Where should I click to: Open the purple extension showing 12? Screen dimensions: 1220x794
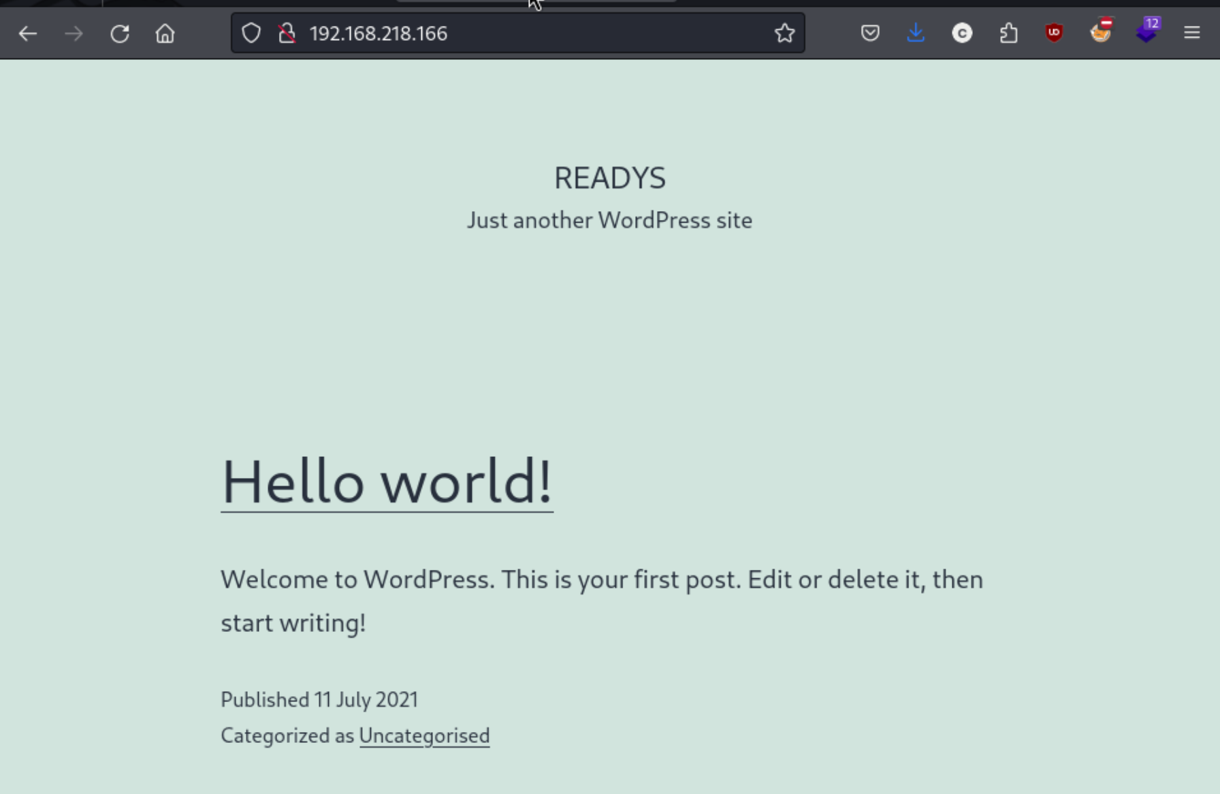(x=1148, y=31)
